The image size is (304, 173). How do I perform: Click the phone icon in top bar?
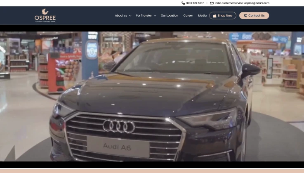pos(183,3)
